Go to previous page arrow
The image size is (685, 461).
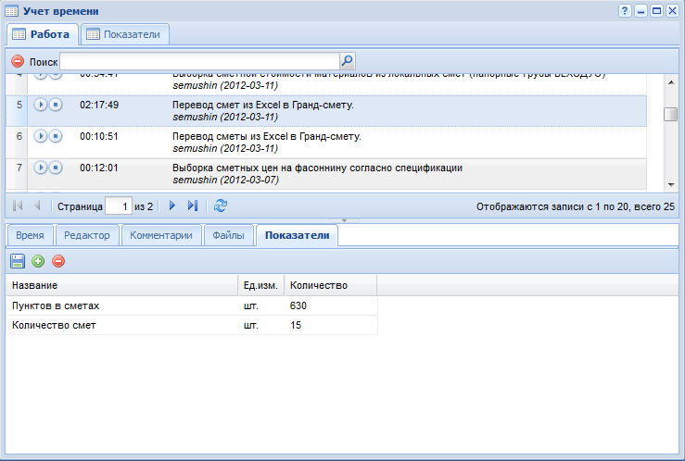coord(38,206)
